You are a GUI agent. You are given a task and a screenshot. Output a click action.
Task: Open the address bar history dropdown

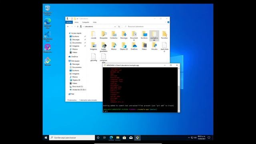pyautogui.click(x=115, y=26)
